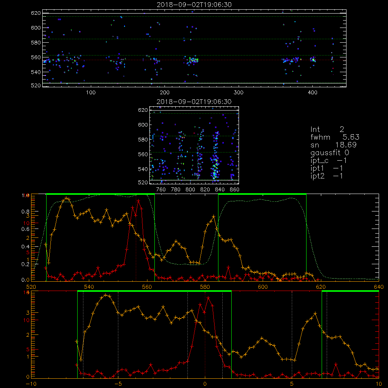This screenshot has width=388, height=388.
Task: Click the short green bar at the bottom plot's right end
Action: coord(350,291)
